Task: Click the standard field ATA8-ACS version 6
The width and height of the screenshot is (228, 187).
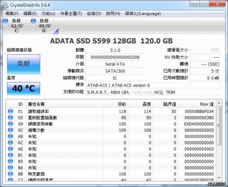Action: (x=153, y=85)
